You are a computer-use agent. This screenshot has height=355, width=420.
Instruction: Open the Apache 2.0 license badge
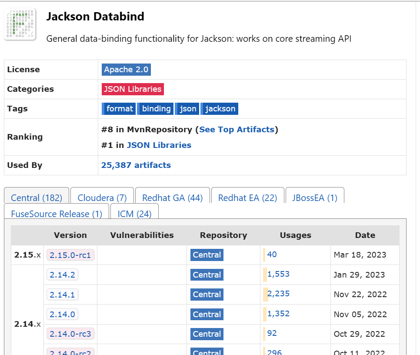click(126, 70)
